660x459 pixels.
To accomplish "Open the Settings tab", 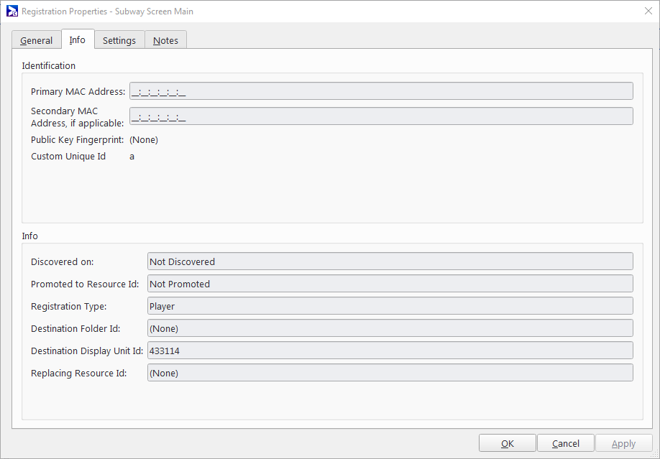I will click(119, 41).
